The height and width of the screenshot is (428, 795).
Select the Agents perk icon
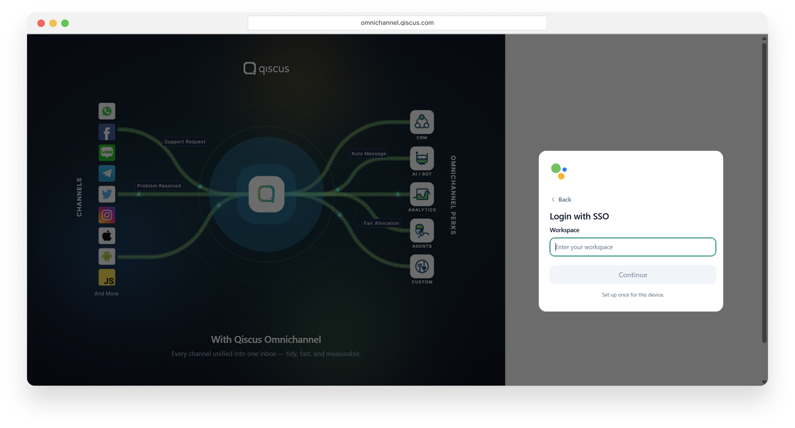(x=422, y=230)
